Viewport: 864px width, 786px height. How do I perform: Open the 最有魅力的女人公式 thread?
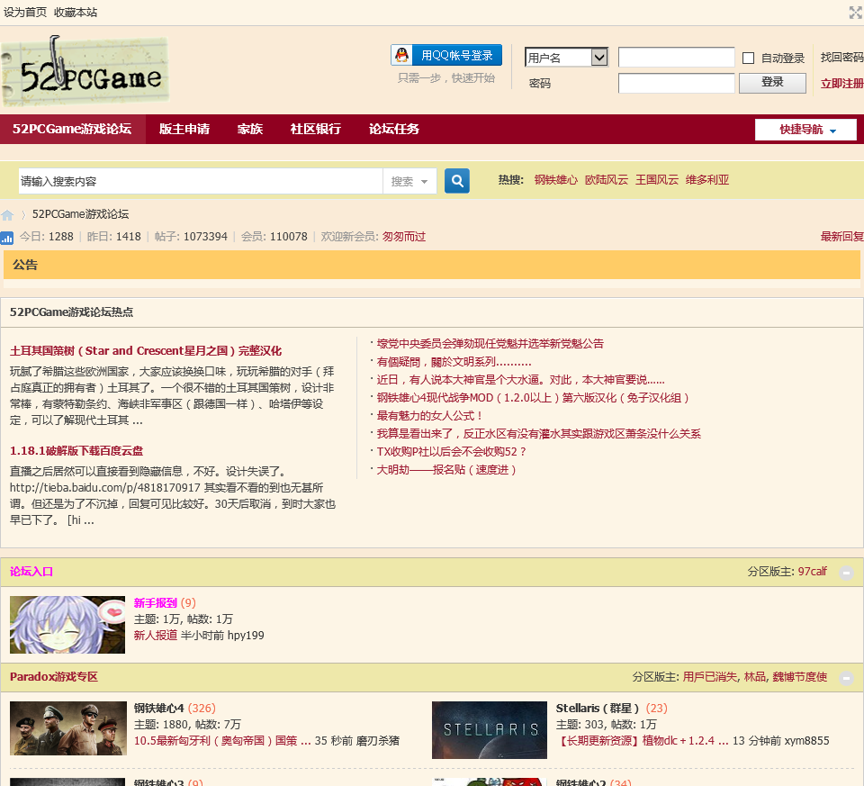click(430, 416)
